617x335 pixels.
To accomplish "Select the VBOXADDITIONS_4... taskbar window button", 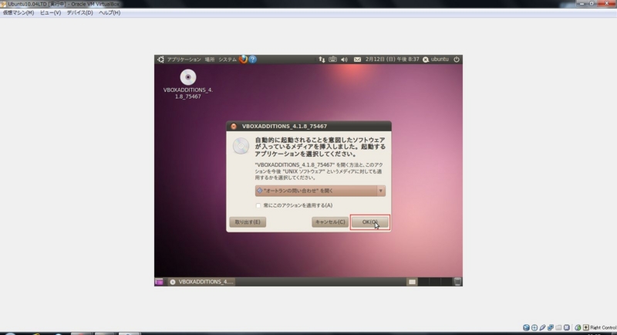I will point(201,282).
